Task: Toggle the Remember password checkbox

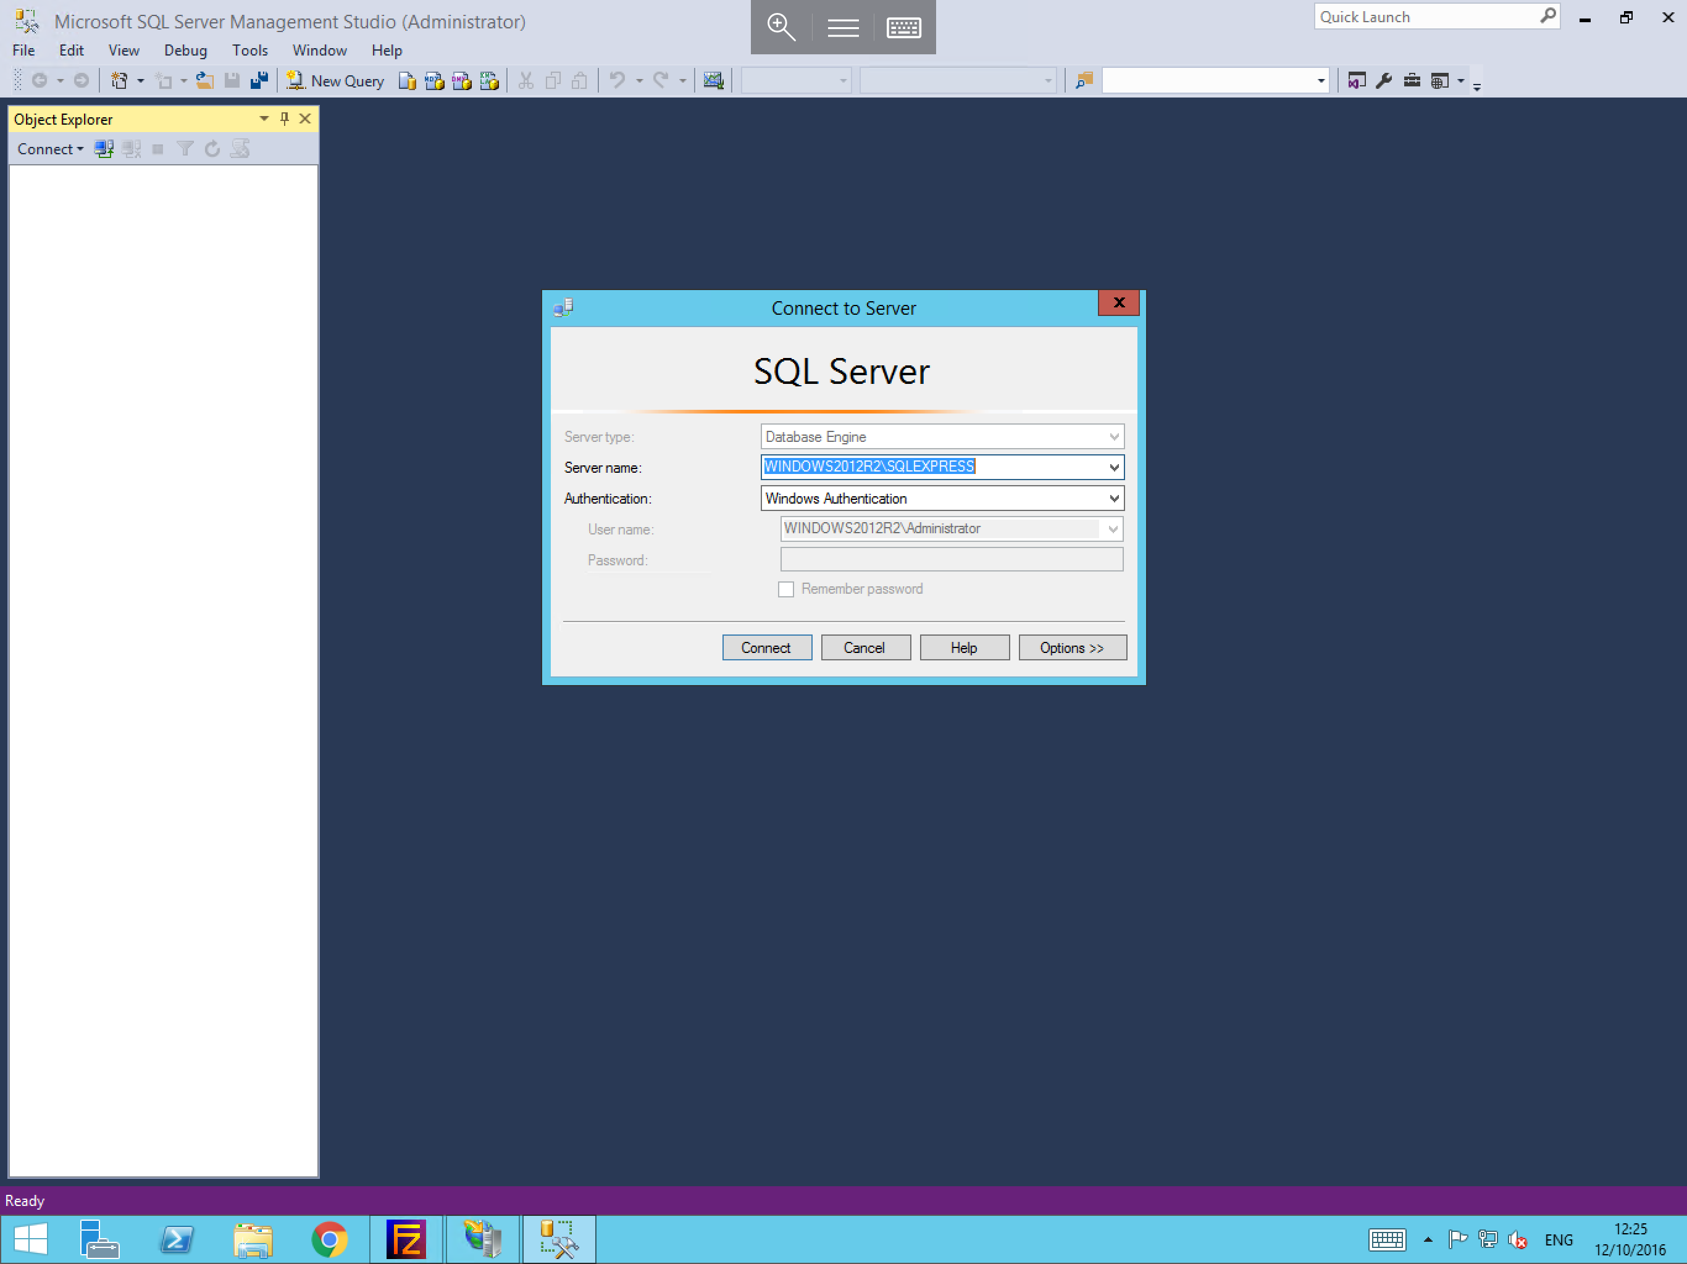Action: pos(785,589)
